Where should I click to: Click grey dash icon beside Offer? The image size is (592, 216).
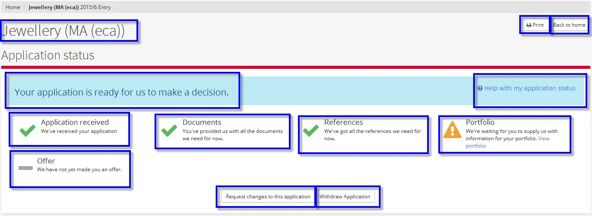click(x=26, y=168)
